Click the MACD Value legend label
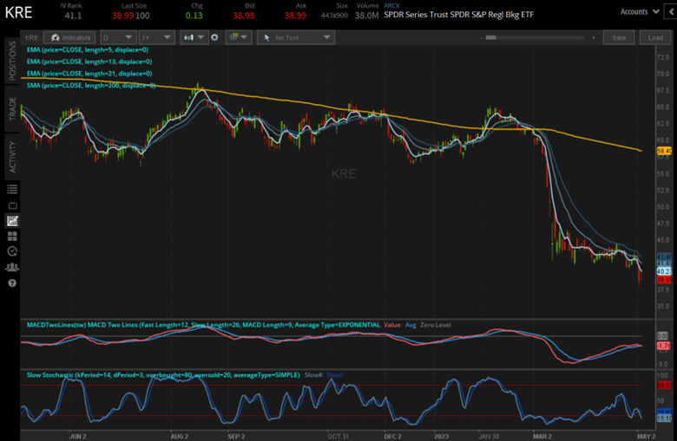 (392, 325)
